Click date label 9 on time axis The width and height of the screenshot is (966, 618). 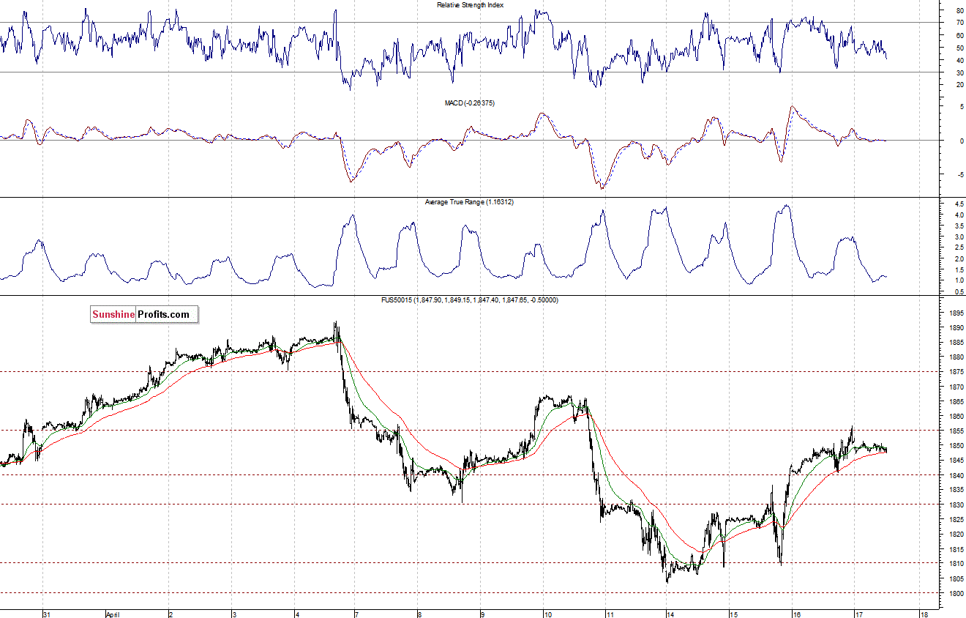[482, 614]
